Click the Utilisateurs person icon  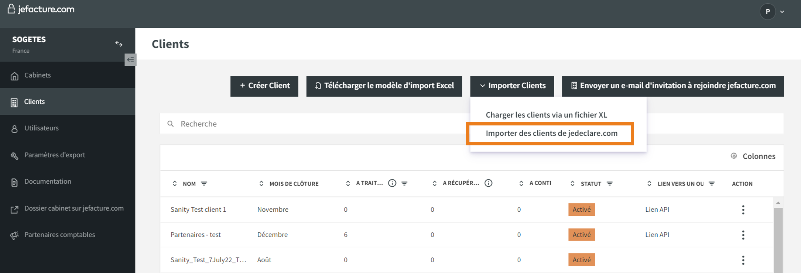[14, 129]
